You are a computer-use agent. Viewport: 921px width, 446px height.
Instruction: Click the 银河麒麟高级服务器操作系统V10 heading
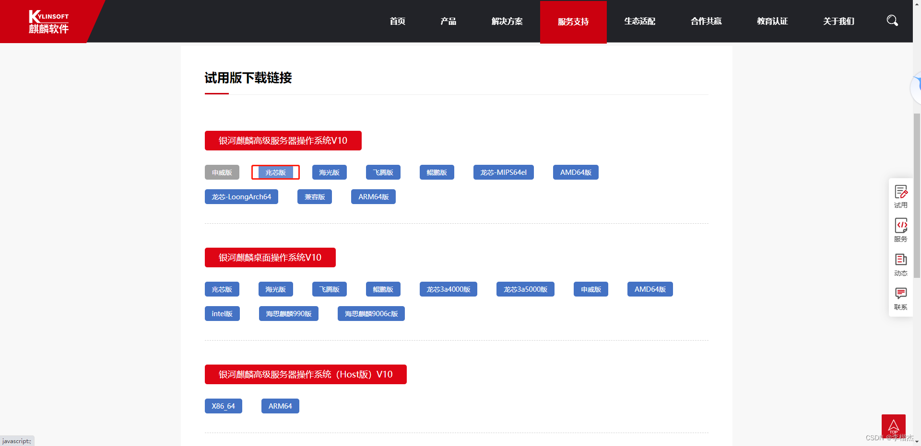pyautogui.click(x=283, y=141)
